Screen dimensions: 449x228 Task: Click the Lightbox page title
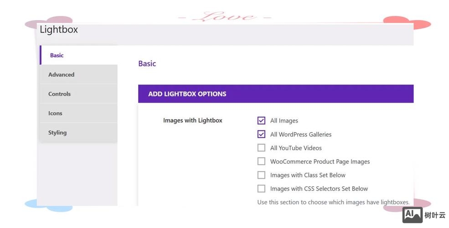tap(59, 30)
